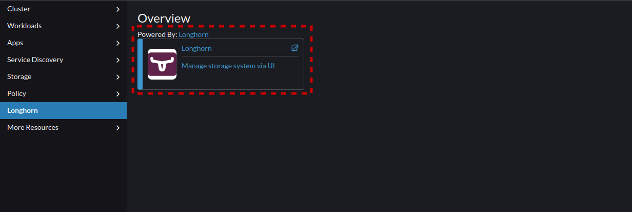Expand the Apps chevron arrow
Image resolution: width=632 pixels, height=212 pixels.
(x=118, y=43)
